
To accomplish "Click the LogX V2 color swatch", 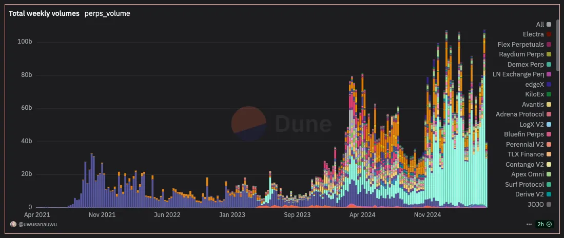I will click(x=549, y=125).
